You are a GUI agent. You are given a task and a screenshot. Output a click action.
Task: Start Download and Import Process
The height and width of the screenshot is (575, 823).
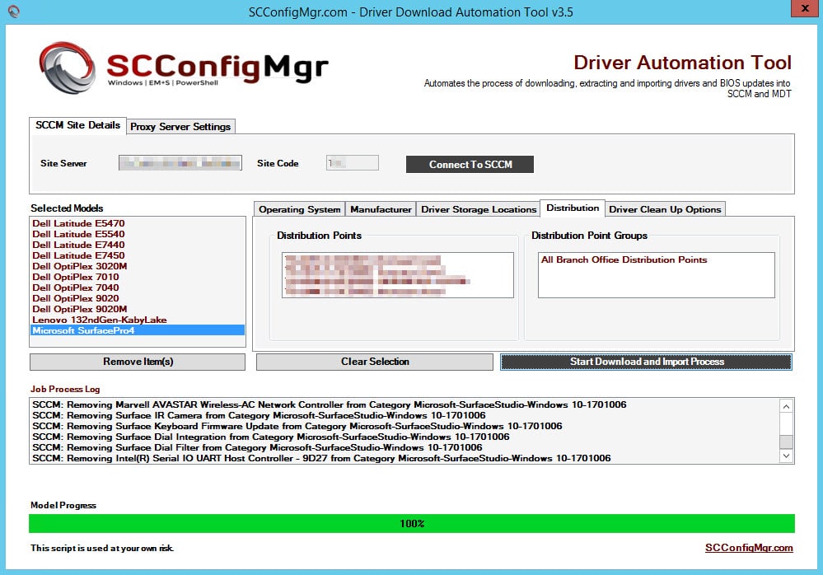tap(646, 362)
